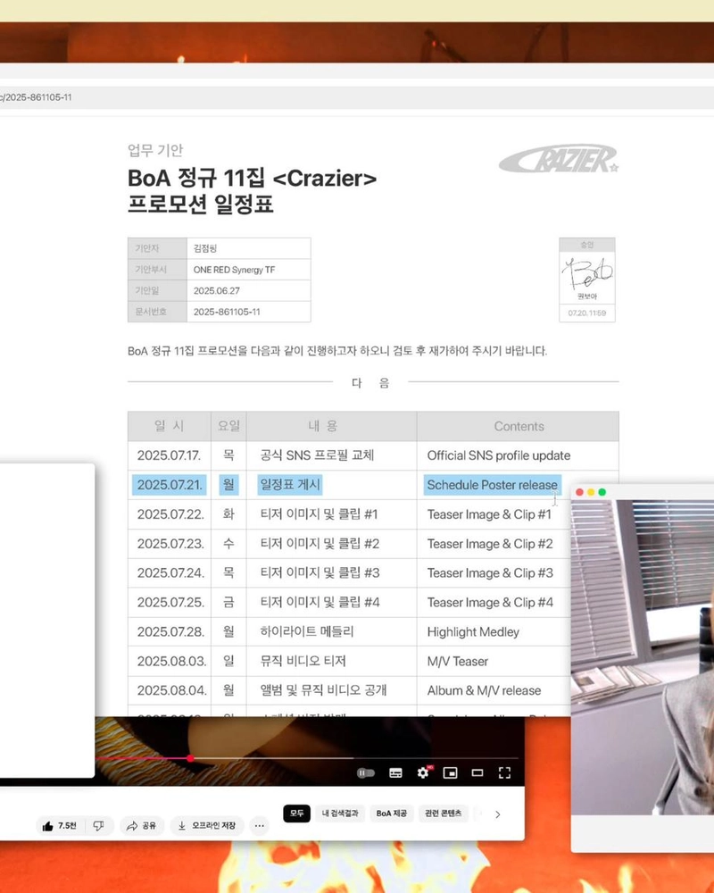Viewport: 714px width, 893px height.
Task: Select the 내 검색결과 filter chip
Action: 340,814
